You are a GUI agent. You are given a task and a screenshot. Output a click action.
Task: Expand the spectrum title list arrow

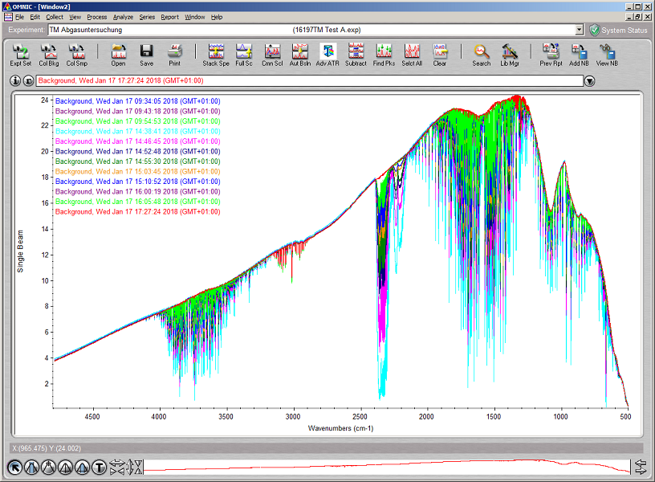pyautogui.click(x=590, y=81)
